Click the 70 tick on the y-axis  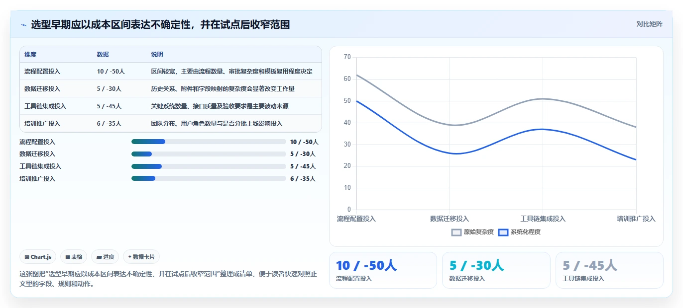[x=347, y=57]
